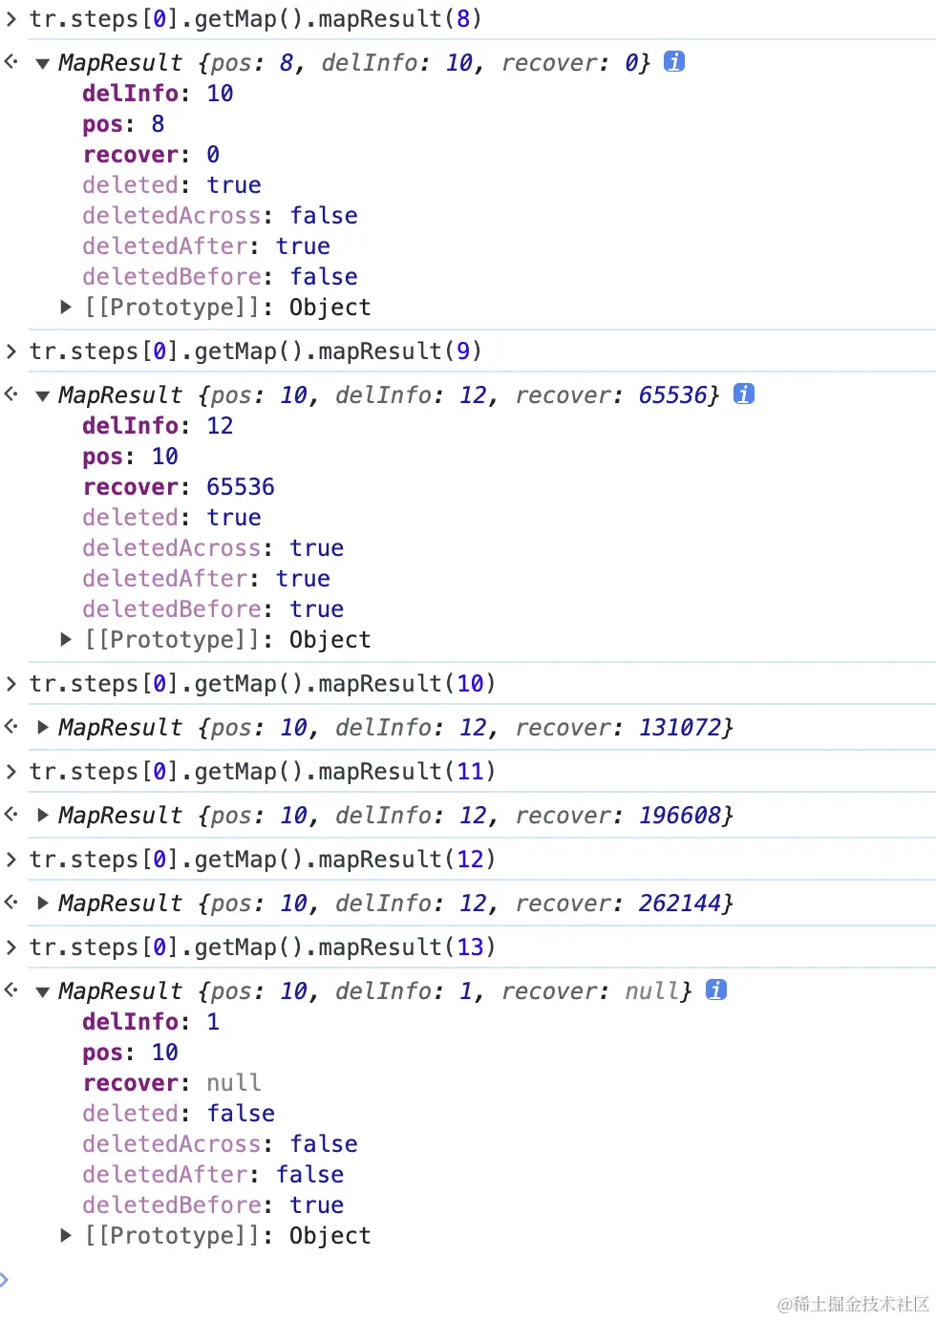Click info icon beside recover: null summary
Screen dimensions: 936x1320
coord(716,990)
